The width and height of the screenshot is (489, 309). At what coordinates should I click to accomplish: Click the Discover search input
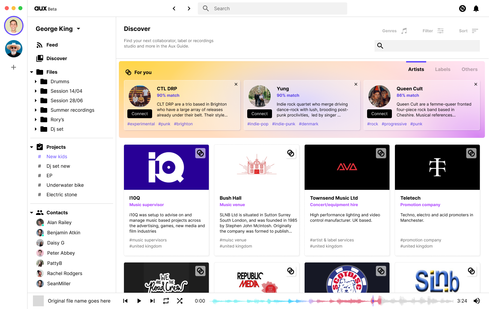pyautogui.click(x=427, y=46)
